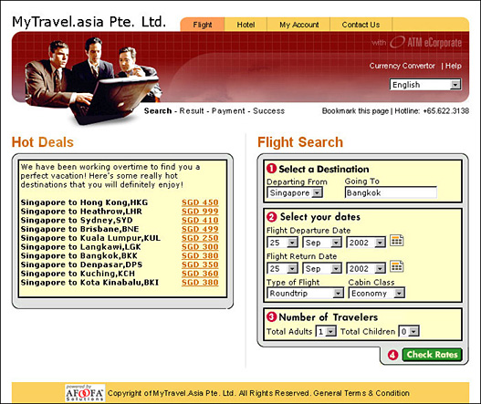Click SGD 410 Sydney deal
Screen dimensions: 481x404
(200, 220)
